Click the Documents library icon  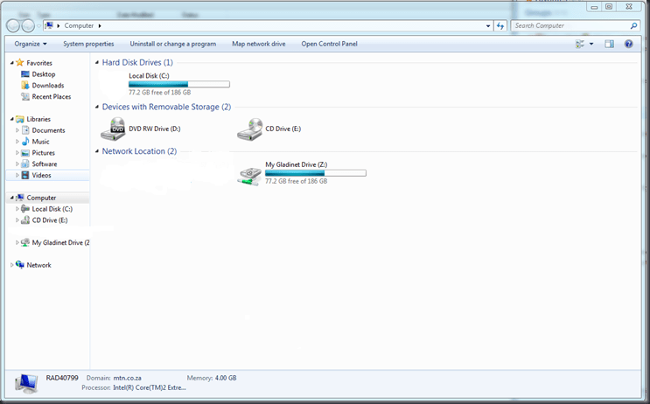tap(25, 130)
